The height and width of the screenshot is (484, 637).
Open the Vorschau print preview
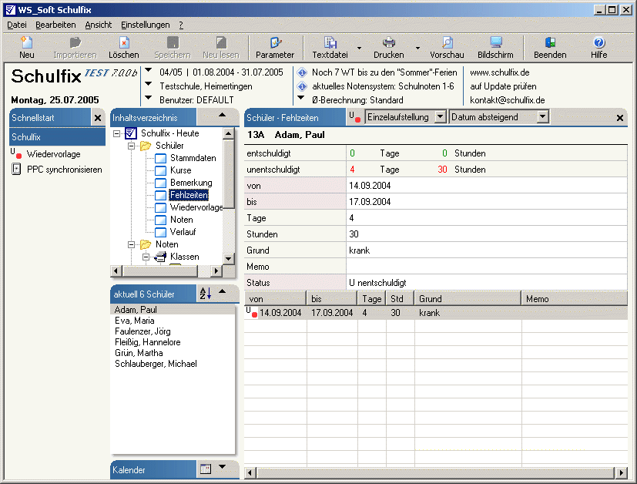coord(447,43)
